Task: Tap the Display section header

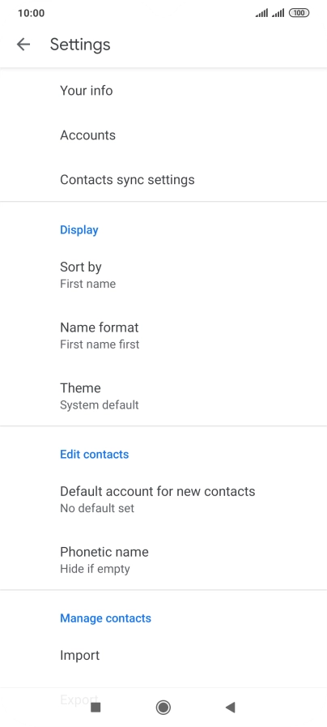Action: pos(79,230)
